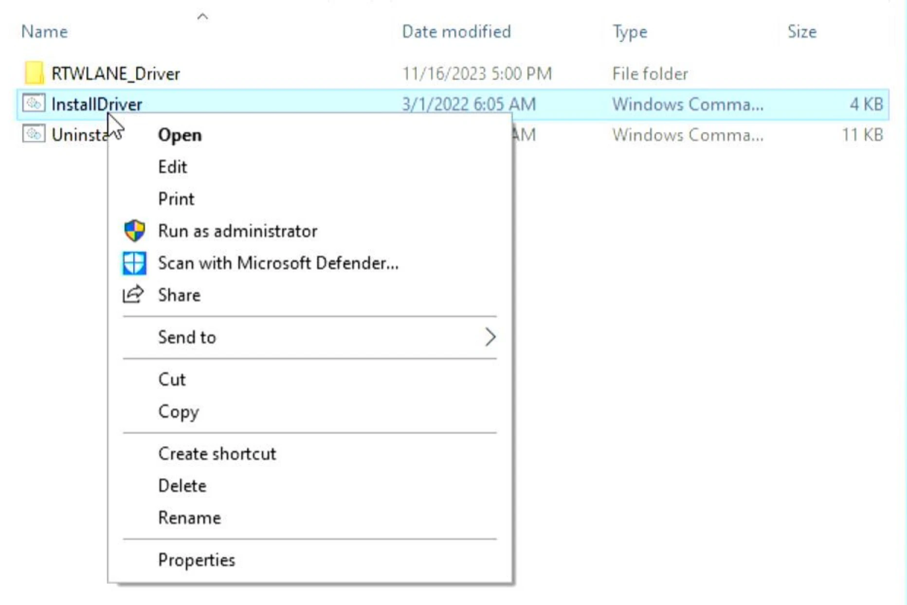Click the date 11/16/2023 5:00 PM
Screen dimensions: 907x605
[x=477, y=74]
